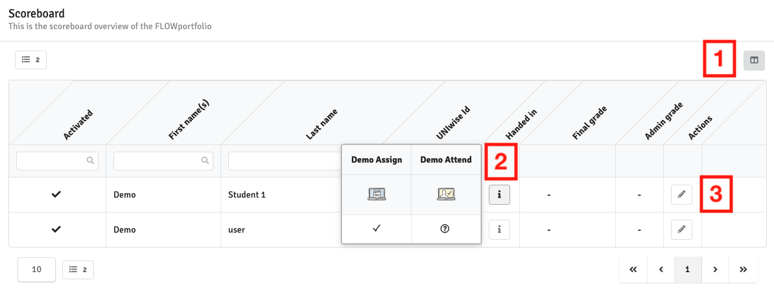Toggle Activated checkmark for Demo user
Viewport: 774px width, 289px height.
tap(56, 229)
